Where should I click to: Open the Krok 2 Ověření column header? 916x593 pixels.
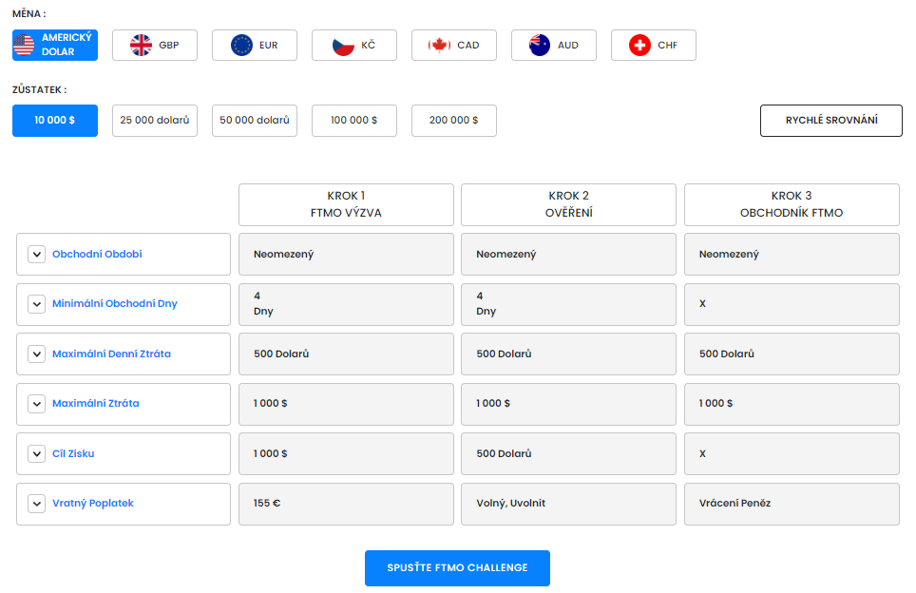click(x=568, y=204)
